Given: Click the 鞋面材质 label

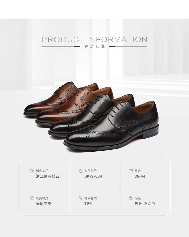Looking at the screenshot, I should pyautogui.click(x=42, y=198).
